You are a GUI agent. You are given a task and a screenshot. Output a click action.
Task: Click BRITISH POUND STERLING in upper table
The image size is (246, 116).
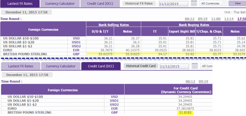25,54
